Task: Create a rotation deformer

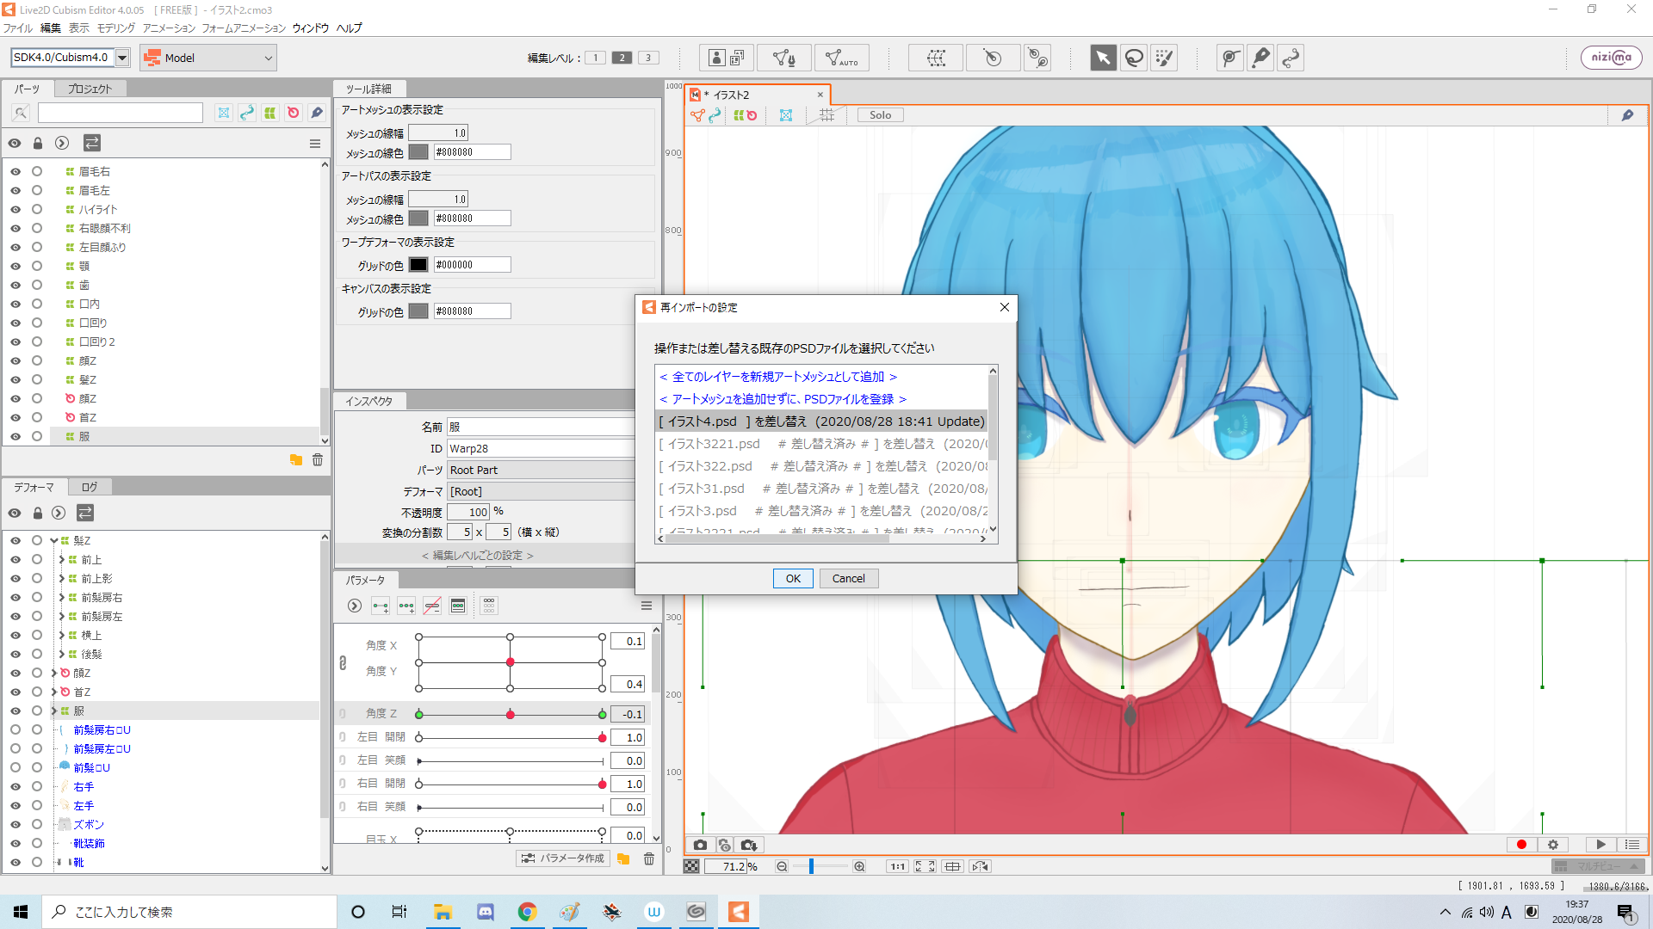Action: tap(993, 58)
